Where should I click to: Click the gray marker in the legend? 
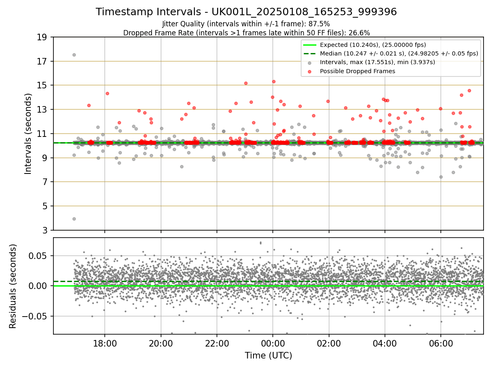pyautogui.click(x=310, y=62)
